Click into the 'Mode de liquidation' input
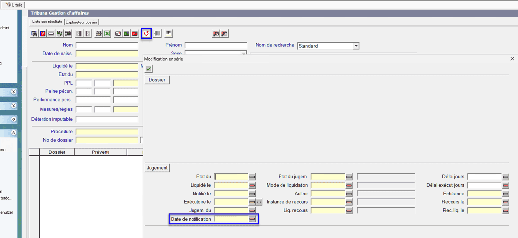 pyautogui.click(x=328, y=185)
